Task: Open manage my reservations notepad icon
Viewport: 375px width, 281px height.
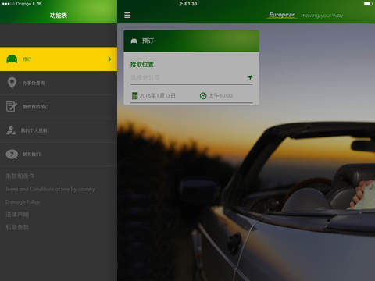Action: [x=12, y=106]
